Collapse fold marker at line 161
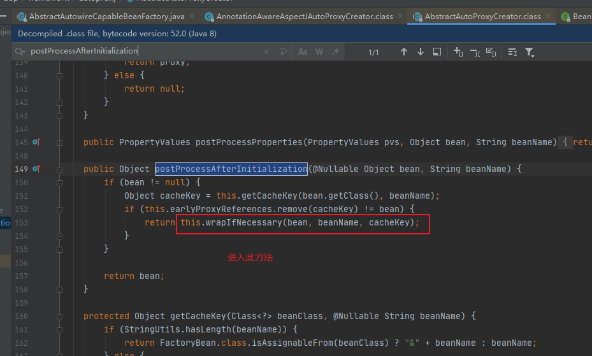592x356 pixels. click(x=59, y=330)
